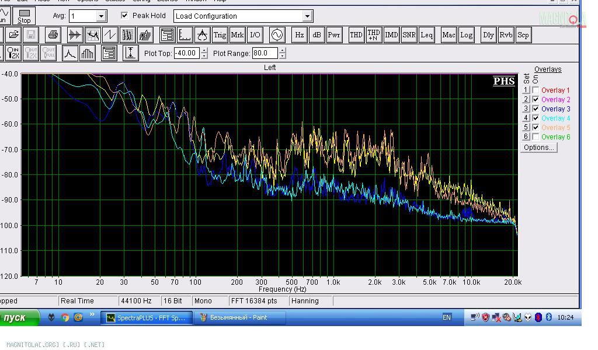Click the Stop button

coord(24,16)
